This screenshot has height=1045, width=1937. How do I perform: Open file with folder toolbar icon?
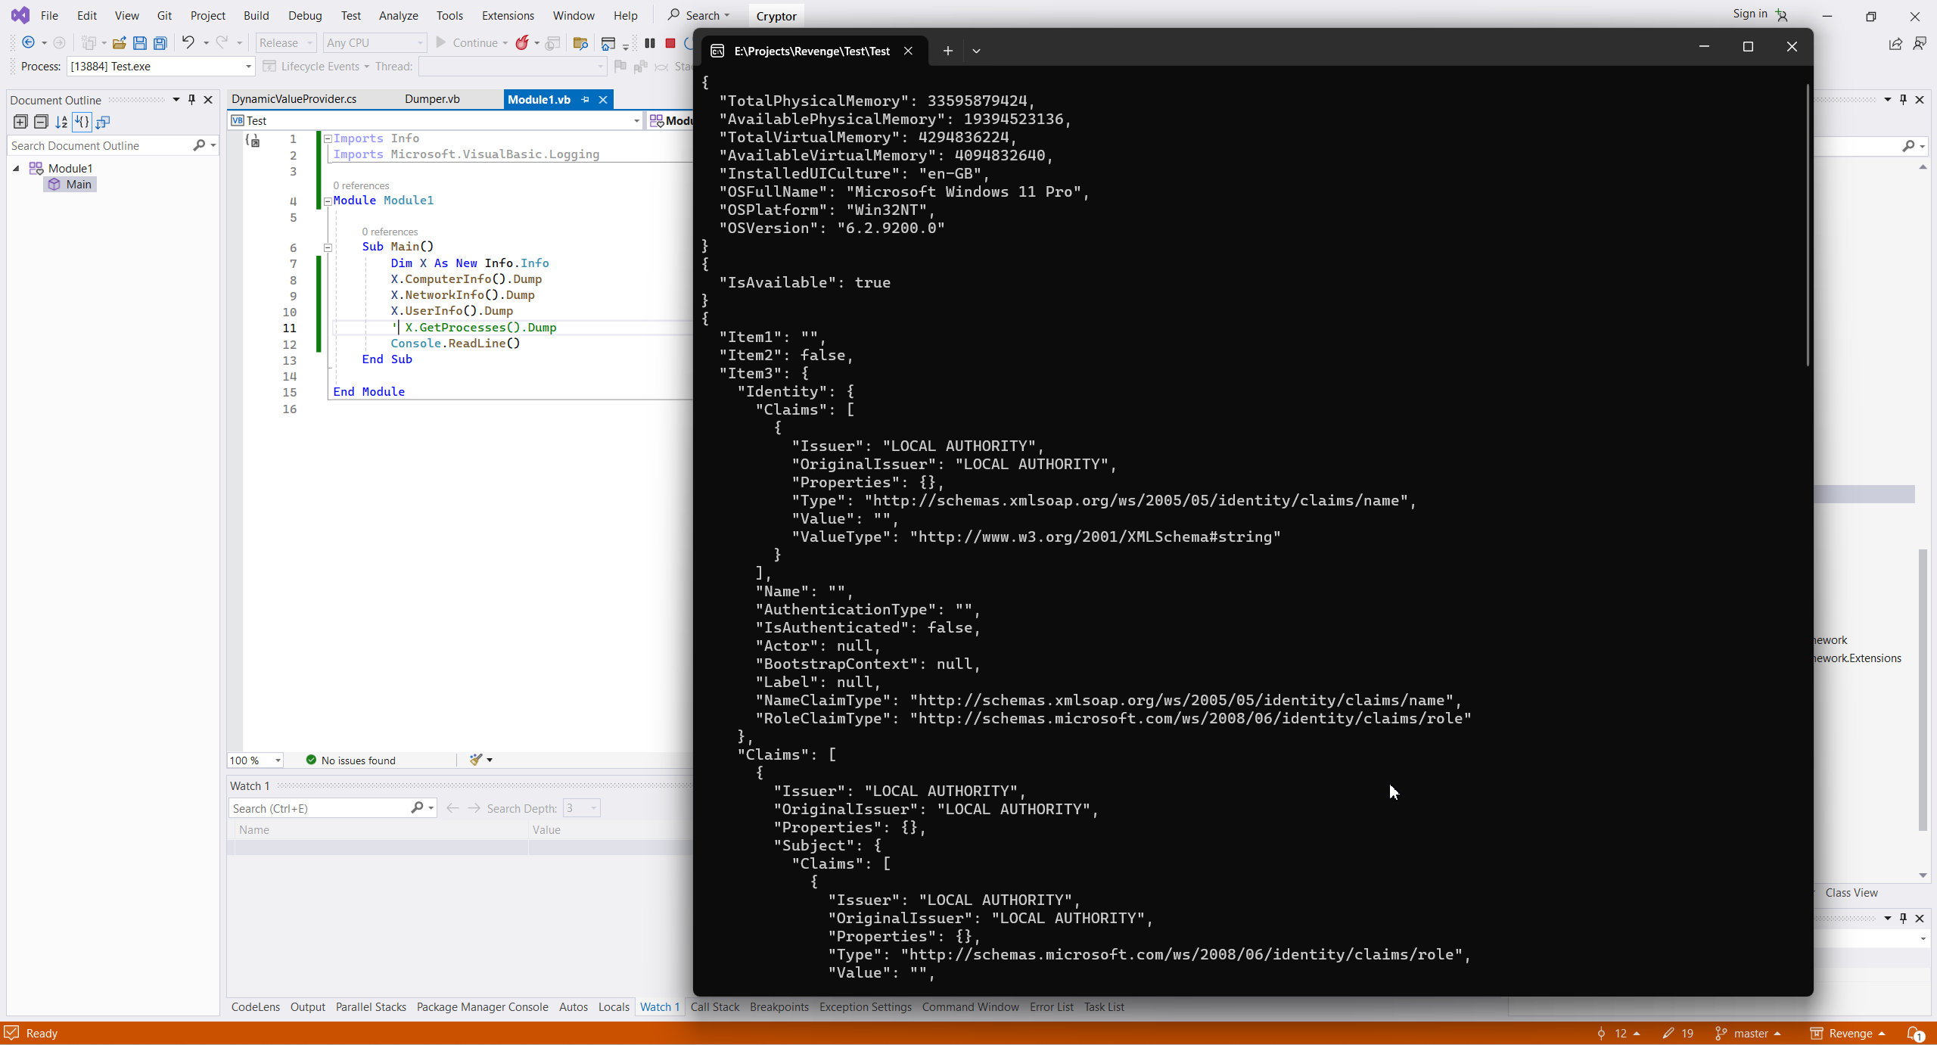point(119,43)
